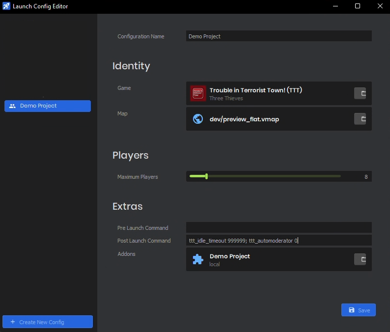Browse for a game using folder button
Screen dimensions: 390x332
click(x=360, y=93)
